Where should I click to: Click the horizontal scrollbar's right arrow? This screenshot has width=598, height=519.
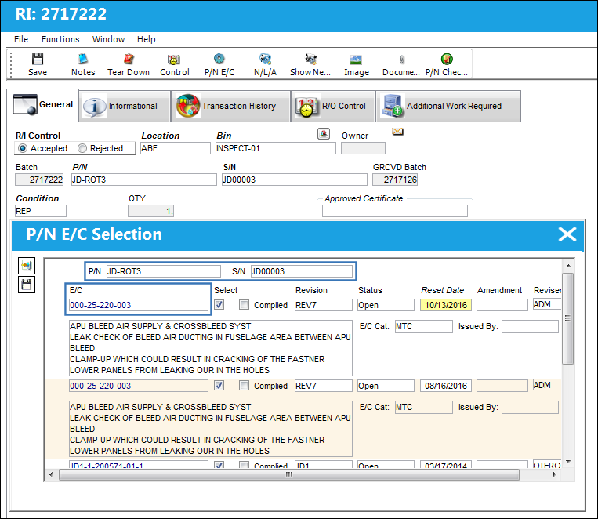pyautogui.click(x=555, y=475)
